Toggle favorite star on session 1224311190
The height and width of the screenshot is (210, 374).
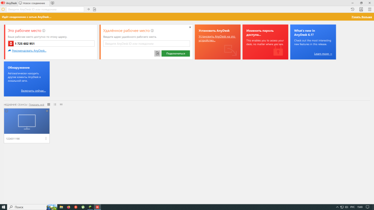[47, 111]
